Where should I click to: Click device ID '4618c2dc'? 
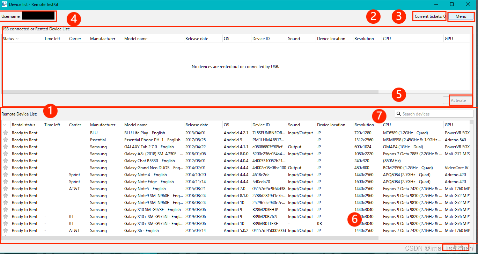coord(261,174)
